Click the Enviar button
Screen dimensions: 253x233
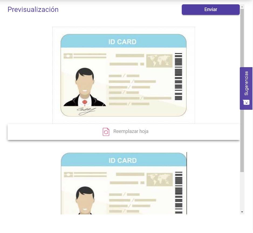(211, 9)
